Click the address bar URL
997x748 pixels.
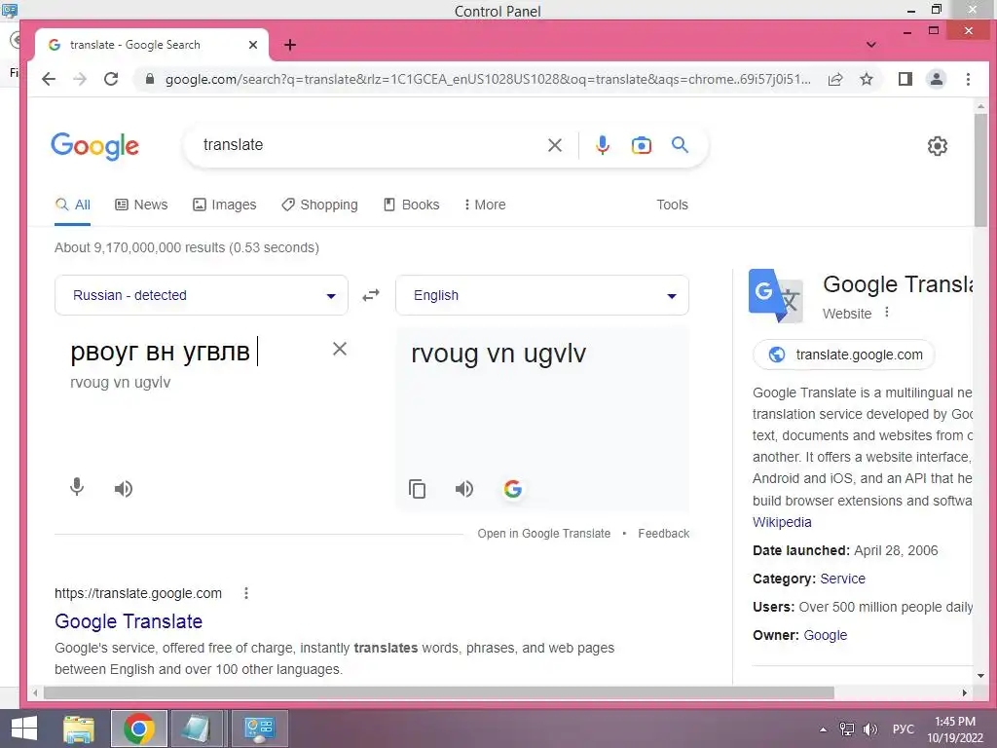[x=488, y=80]
